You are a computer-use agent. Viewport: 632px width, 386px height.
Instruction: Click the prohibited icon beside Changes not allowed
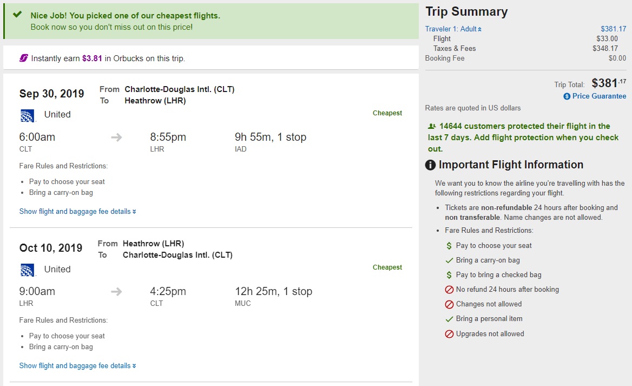449,304
